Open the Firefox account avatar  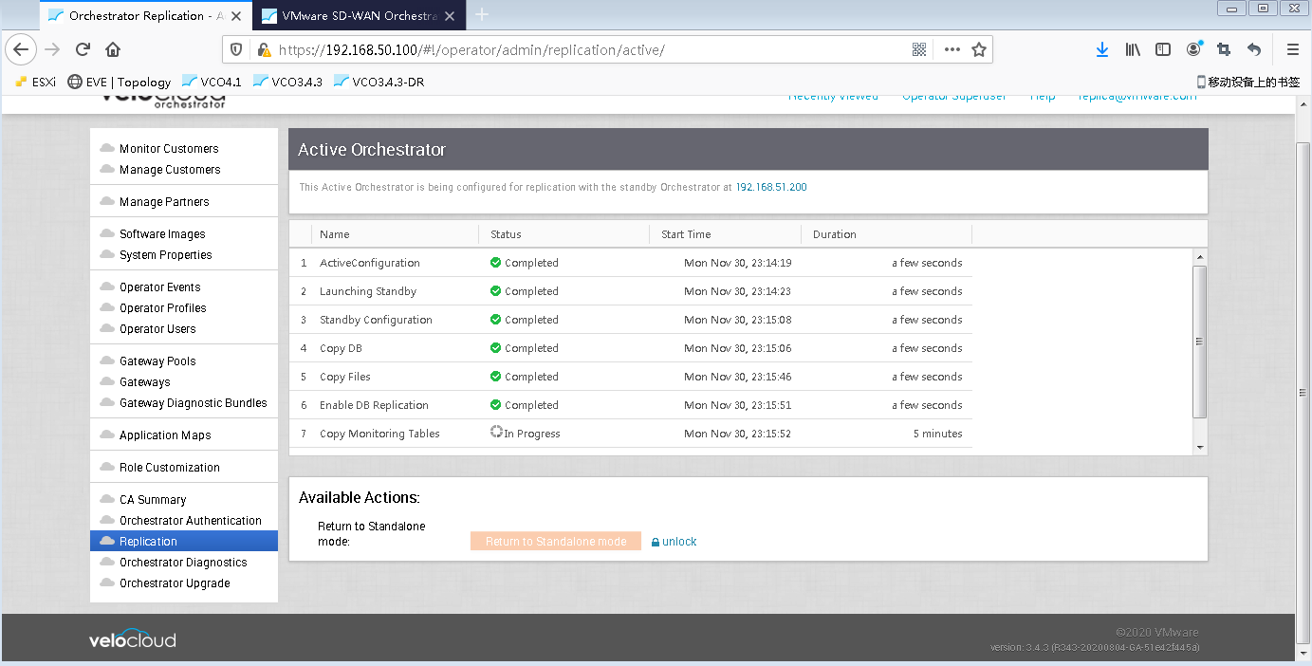click(x=1193, y=49)
